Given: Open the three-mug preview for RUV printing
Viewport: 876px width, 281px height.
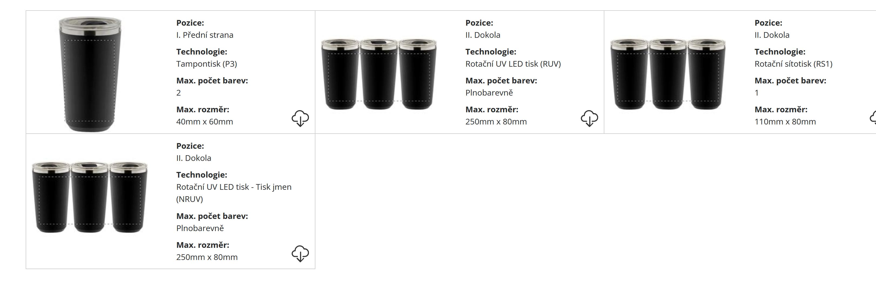Looking at the screenshot, I should [379, 74].
